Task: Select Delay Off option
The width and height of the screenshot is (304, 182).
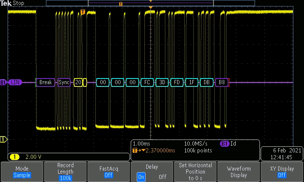Action: click(x=163, y=177)
